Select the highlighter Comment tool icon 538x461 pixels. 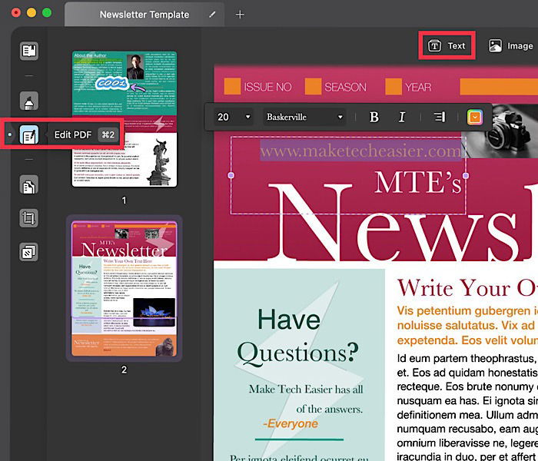pos(29,101)
